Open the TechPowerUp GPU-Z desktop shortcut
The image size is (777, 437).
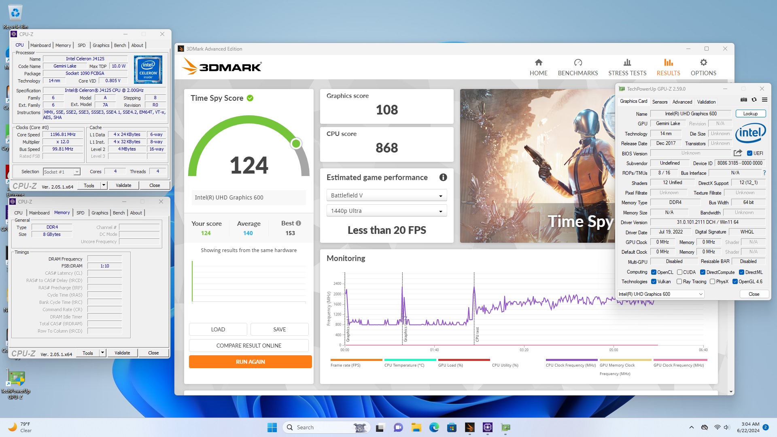click(x=15, y=384)
